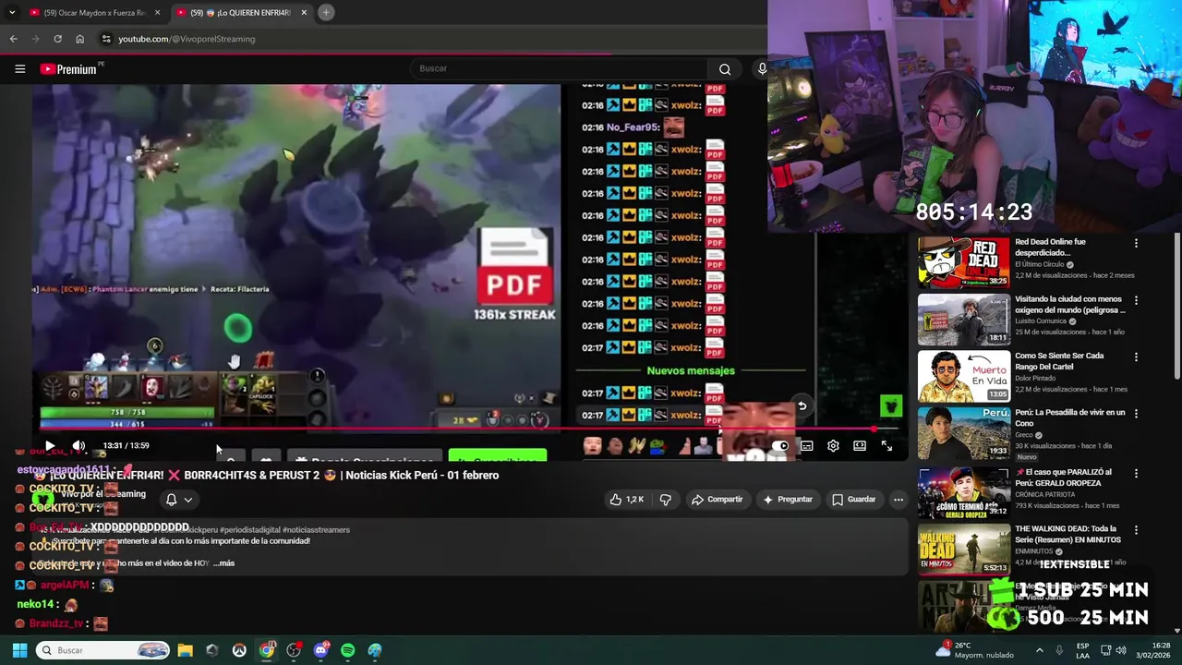Switch the player to theater mode
Image resolution: width=1182 pixels, height=665 pixels.
(860, 446)
